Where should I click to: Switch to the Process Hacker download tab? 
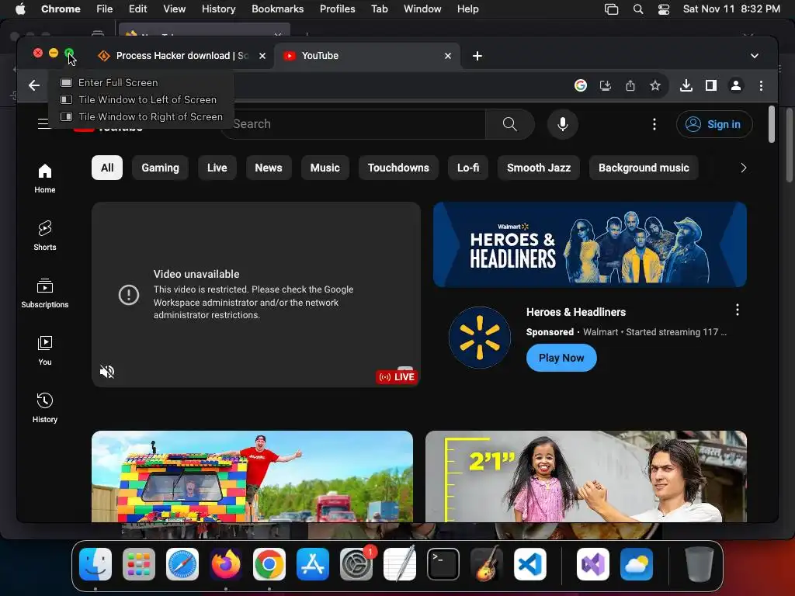point(175,56)
